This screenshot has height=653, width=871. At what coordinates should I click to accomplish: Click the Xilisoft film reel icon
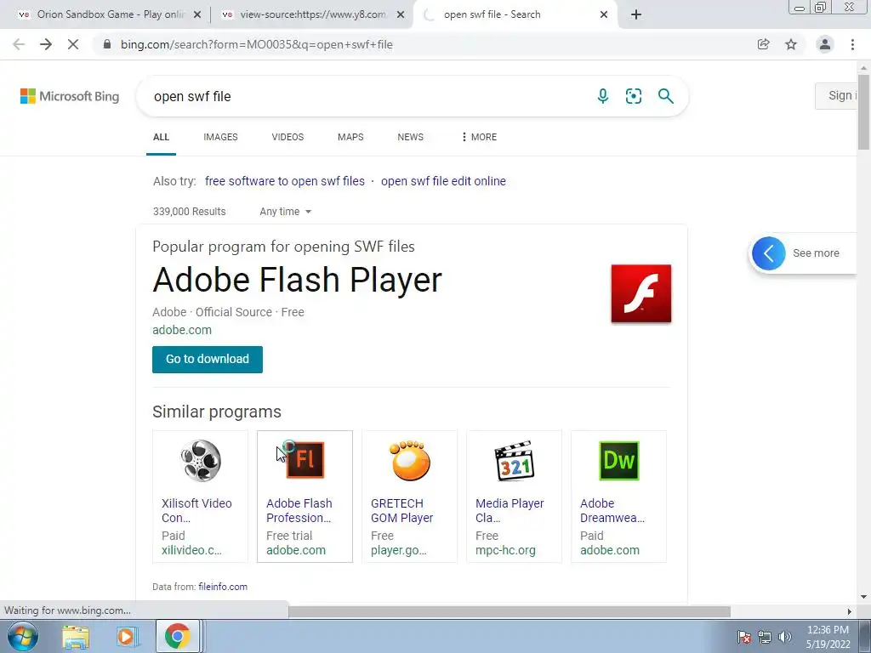coord(201,460)
